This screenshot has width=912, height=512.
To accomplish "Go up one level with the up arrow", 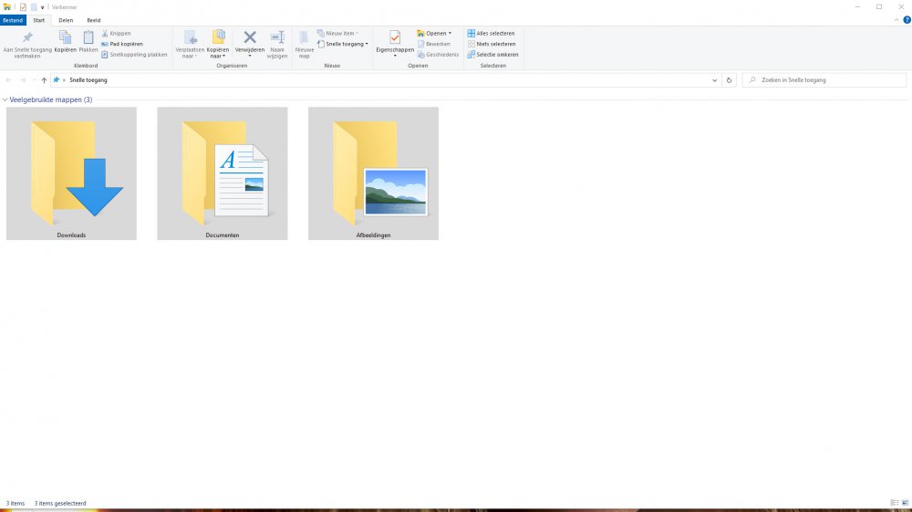I will 44,80.
